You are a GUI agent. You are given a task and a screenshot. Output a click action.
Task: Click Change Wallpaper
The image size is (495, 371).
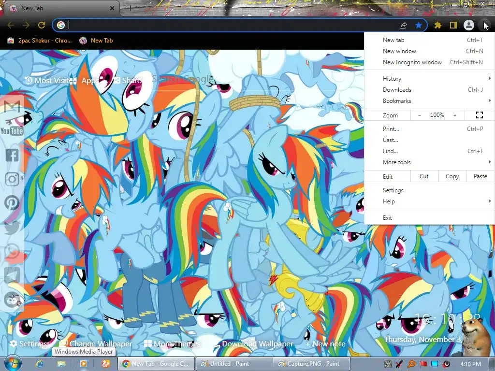pyautogui.click(x=95, y=343)
